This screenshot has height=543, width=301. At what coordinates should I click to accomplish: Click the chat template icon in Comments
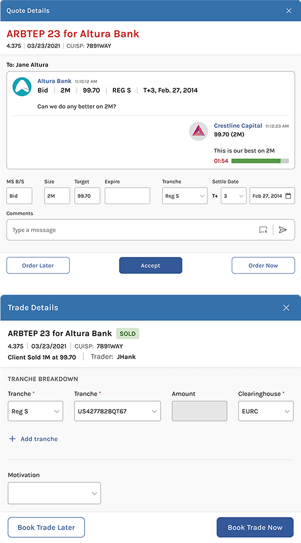[263, 230]
